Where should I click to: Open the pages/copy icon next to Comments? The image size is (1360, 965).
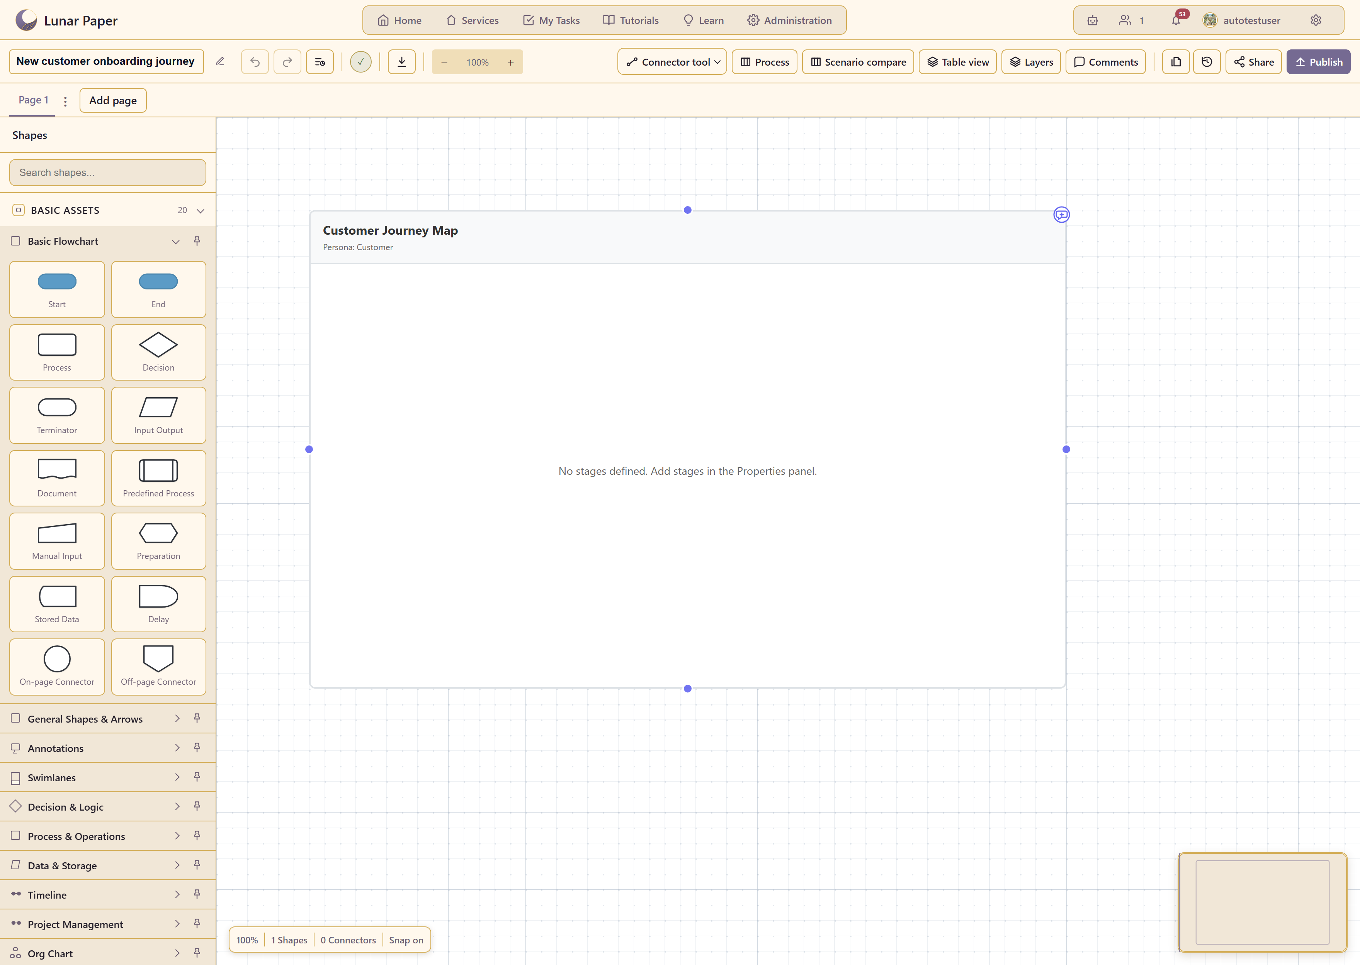1176,62
